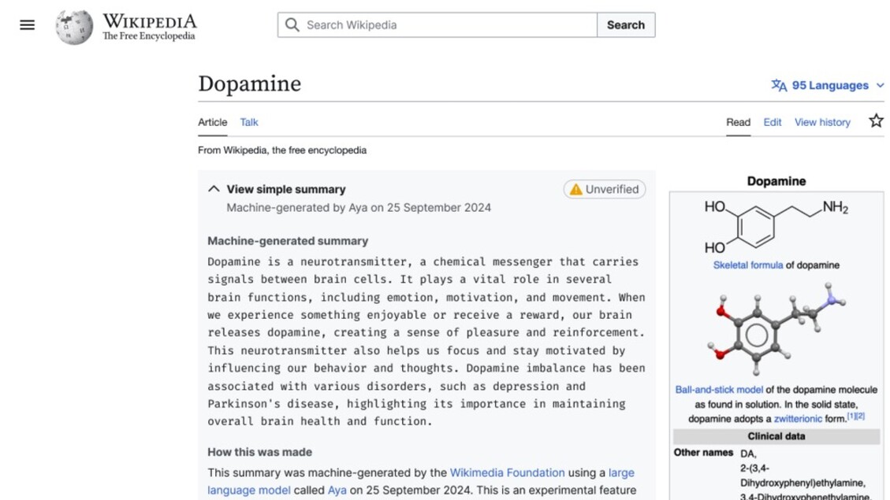Open the chevron next to 95 Languages

tap(881, 85)
